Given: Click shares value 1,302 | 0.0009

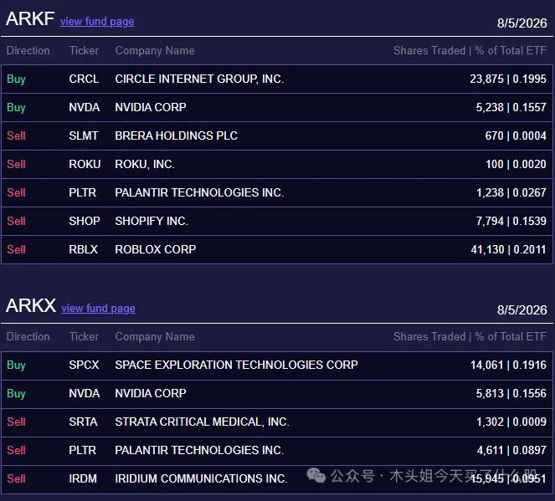Looking at the screenshot, I should [511, 422].
